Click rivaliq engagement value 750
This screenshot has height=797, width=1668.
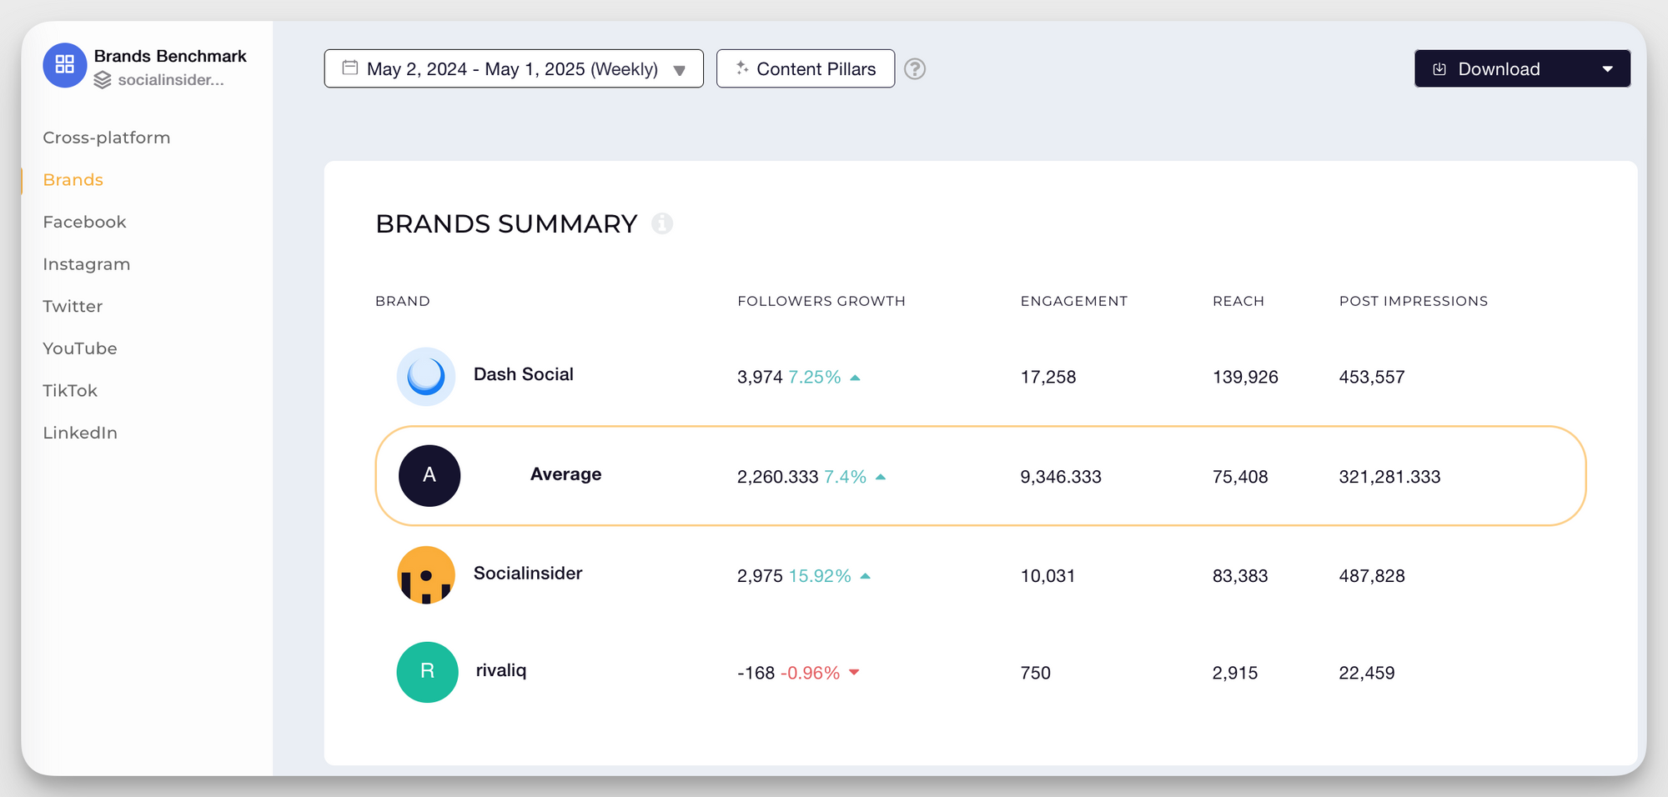(1035, 673)
